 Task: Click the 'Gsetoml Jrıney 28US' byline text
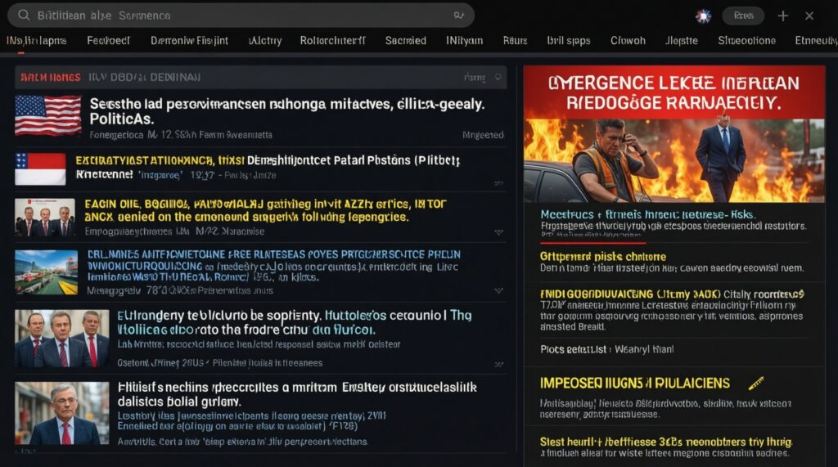pyautogui.click(x=219, y=363)
